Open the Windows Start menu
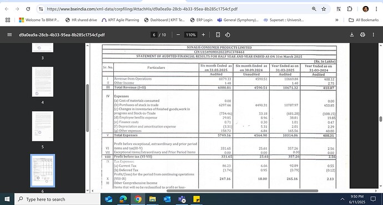Image resolution: width=383 pixels, height=205 pixels. pyautogui.click(x=7, y=199)
